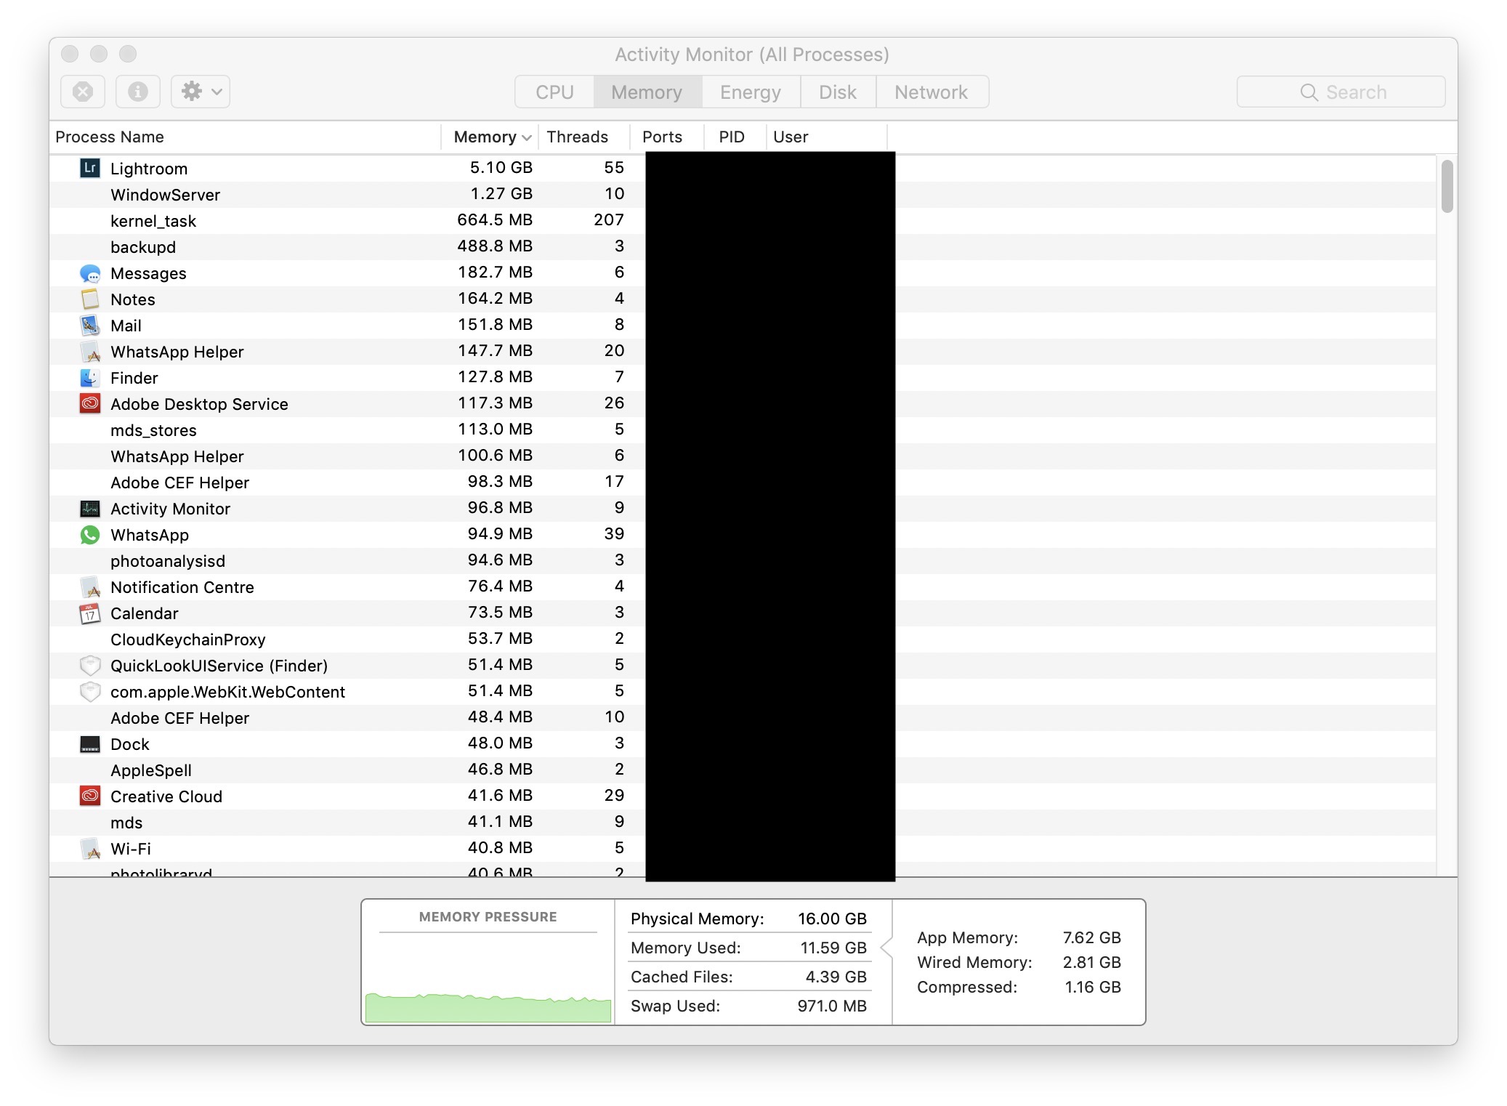The image size is (1507, 1106).
Task: Click the Finder app icon
Action: tap(89, 378)
